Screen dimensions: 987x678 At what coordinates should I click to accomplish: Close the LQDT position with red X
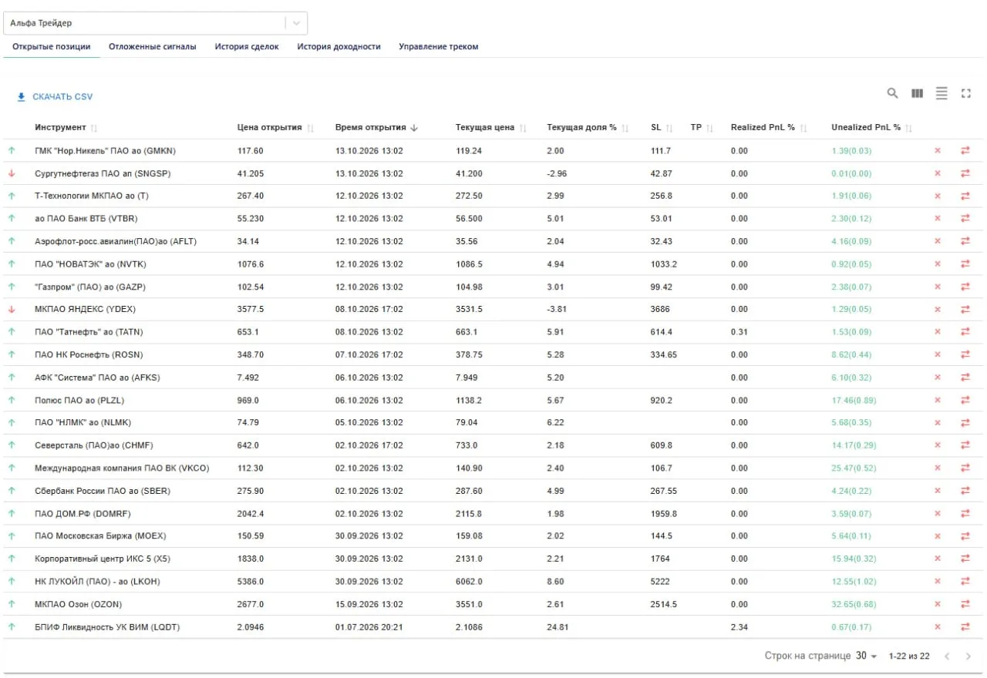(938, 627)
